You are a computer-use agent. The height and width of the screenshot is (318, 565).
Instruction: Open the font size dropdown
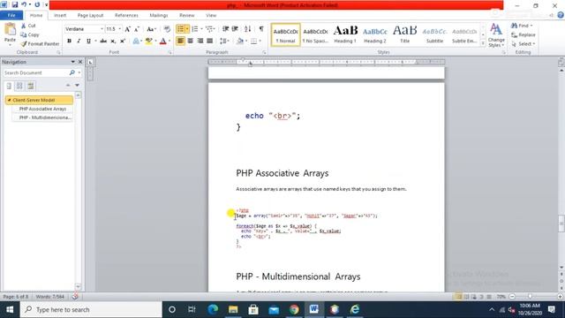click(x=120, y=29)
